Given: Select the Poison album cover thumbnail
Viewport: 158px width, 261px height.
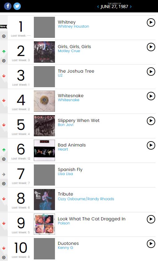Looking at the screenshot, I should (x=44, y=224).
